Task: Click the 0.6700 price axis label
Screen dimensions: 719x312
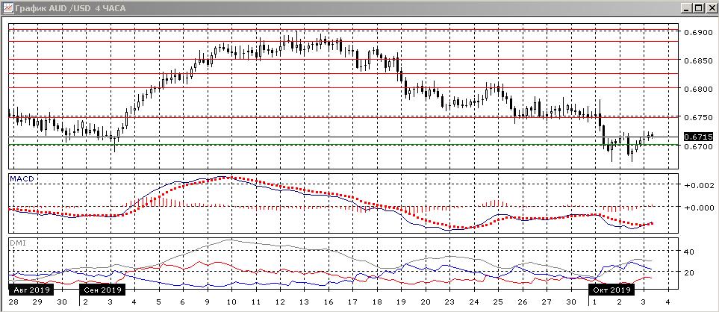Action: coord(697,147)
